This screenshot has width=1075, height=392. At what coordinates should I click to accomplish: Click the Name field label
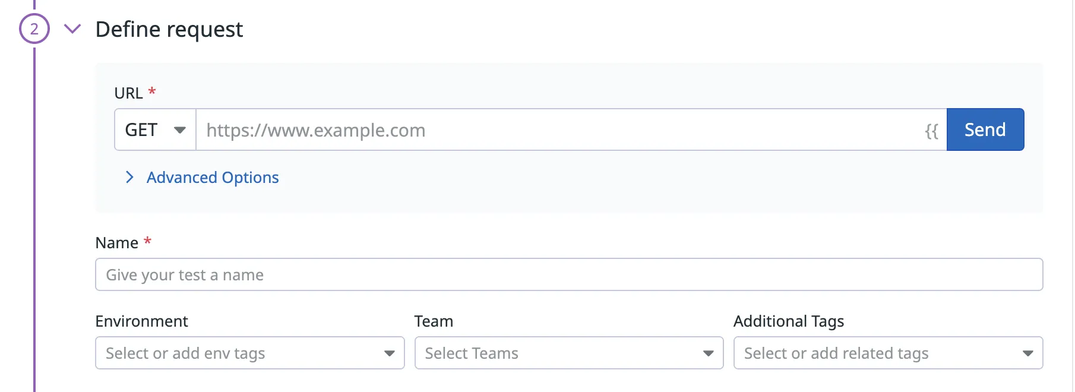coord(117,243)
